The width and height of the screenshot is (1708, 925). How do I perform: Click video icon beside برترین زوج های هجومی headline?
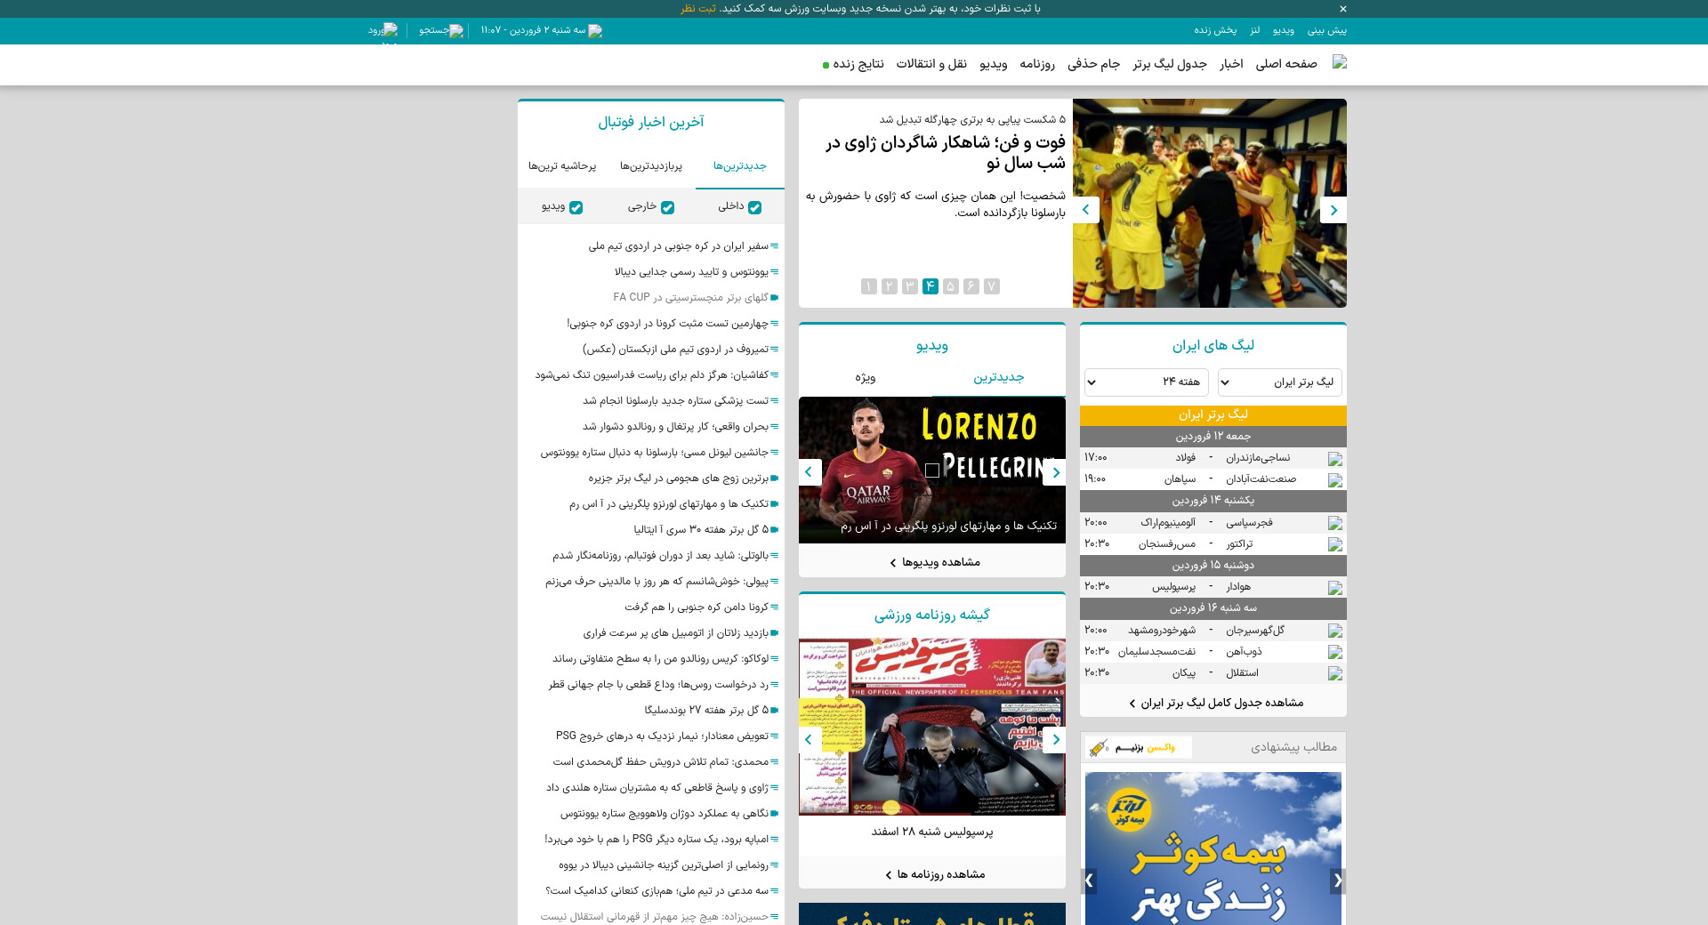775,479
